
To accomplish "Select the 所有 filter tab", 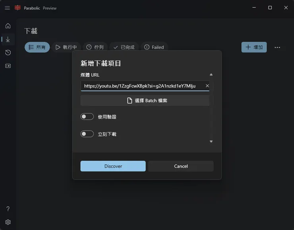I will click(x=37, y=47).
